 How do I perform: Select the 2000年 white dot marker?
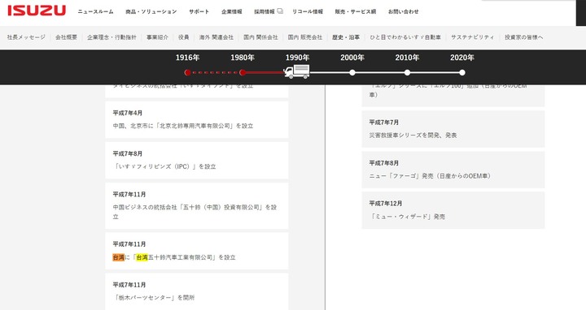click(x=352, y=73)
